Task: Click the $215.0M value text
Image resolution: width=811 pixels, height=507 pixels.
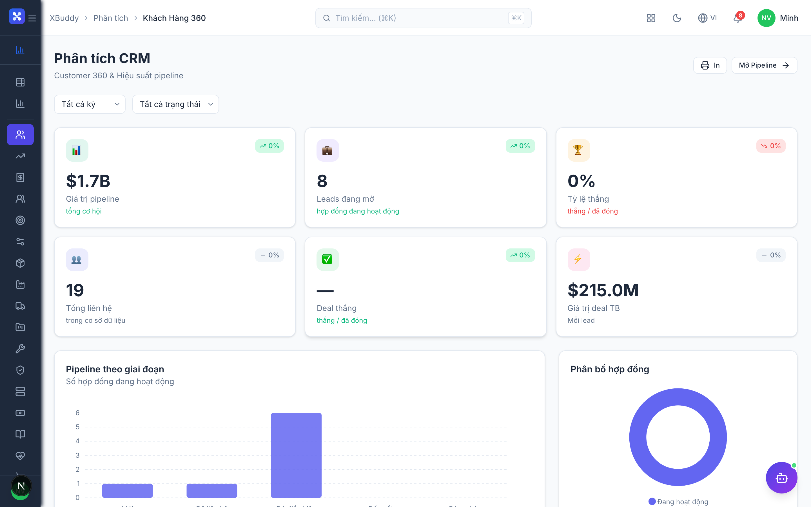Action: 603,290
